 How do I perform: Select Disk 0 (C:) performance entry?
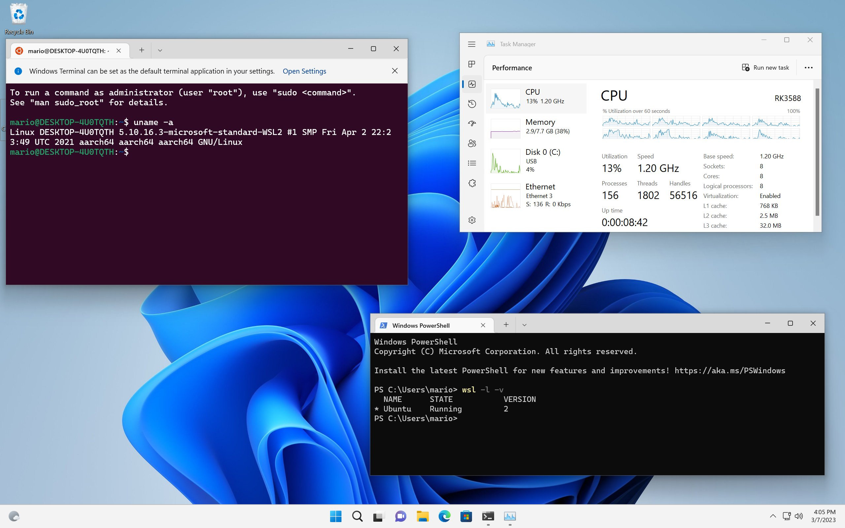point(536,161)
